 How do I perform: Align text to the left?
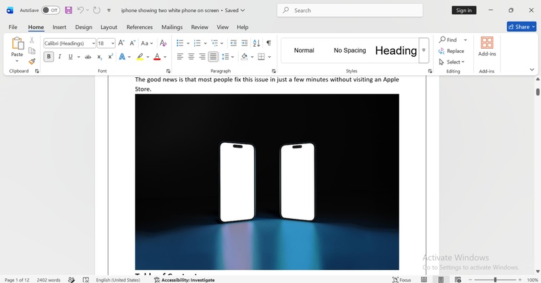180,57
